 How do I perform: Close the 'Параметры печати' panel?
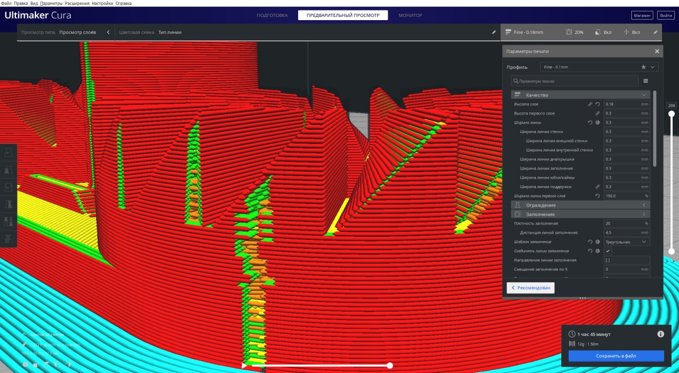(657, 51)
